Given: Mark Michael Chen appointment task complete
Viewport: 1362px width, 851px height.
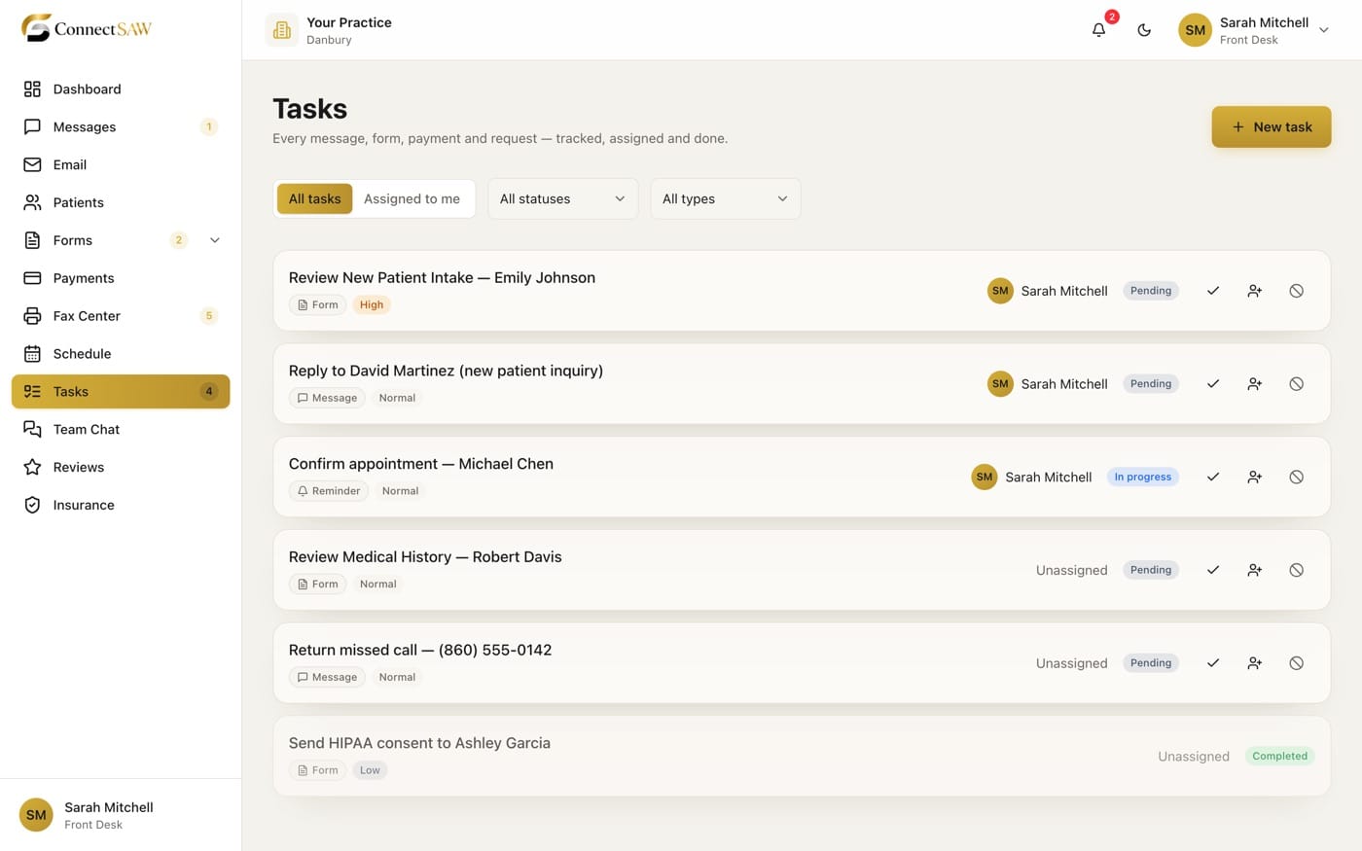Looking at the screenshot, I should tap(1213, 477).
